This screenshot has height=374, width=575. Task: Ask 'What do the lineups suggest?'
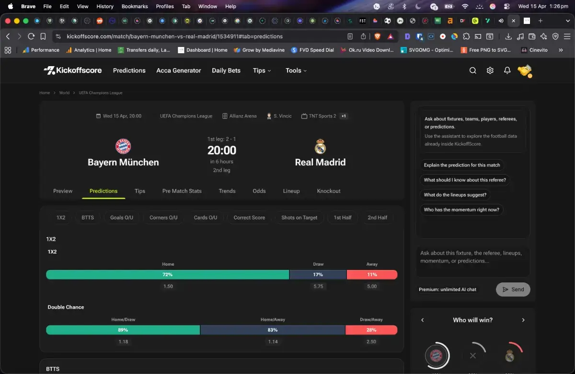pyautogui.click(x=455, y=195)
